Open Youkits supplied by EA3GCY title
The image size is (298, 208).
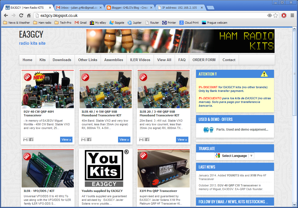[102, 191]
